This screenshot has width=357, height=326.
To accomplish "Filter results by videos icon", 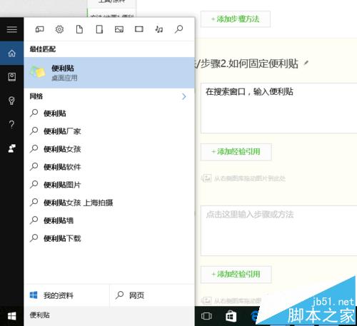I will (x=139, y=29).
